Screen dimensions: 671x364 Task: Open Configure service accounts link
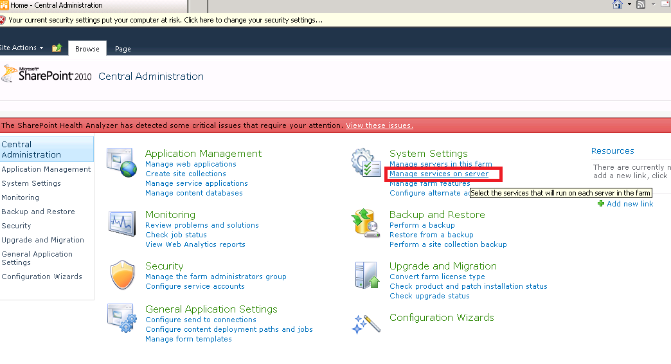(x=195, y=286)
